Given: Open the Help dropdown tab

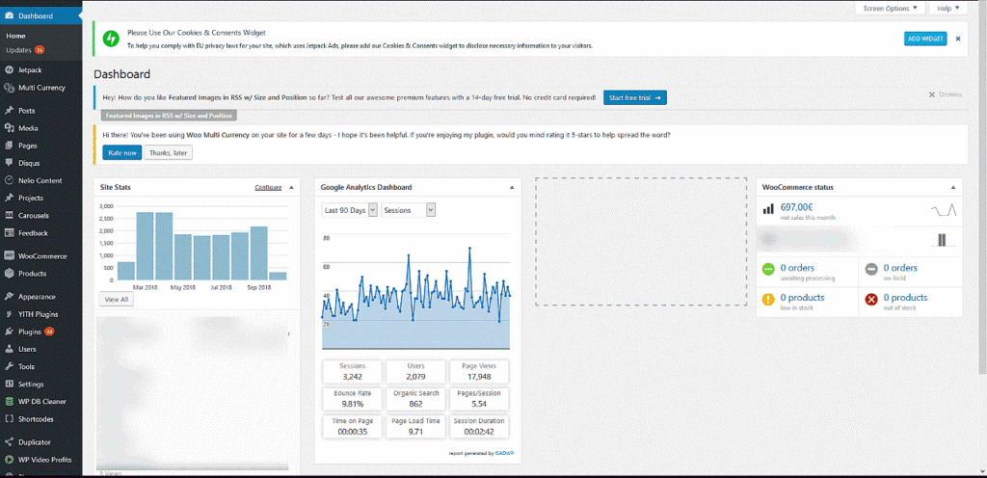Looking at the screenshot, I should pyautogui.click(x=948, y=8).
